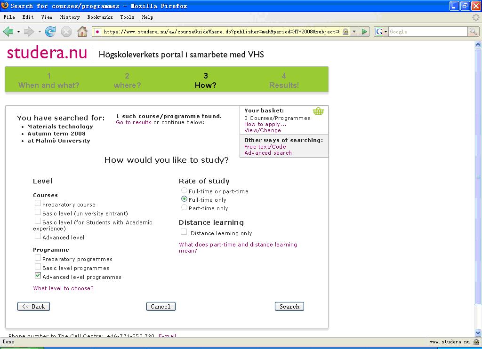Click the Firefox activity throbber icon

pos(475,17)
